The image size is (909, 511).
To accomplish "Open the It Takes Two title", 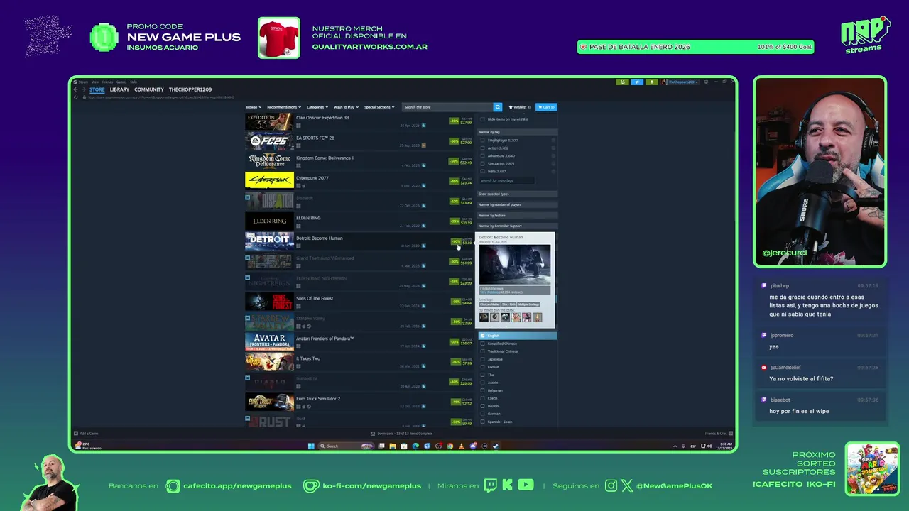I will [x=308, y=358].
